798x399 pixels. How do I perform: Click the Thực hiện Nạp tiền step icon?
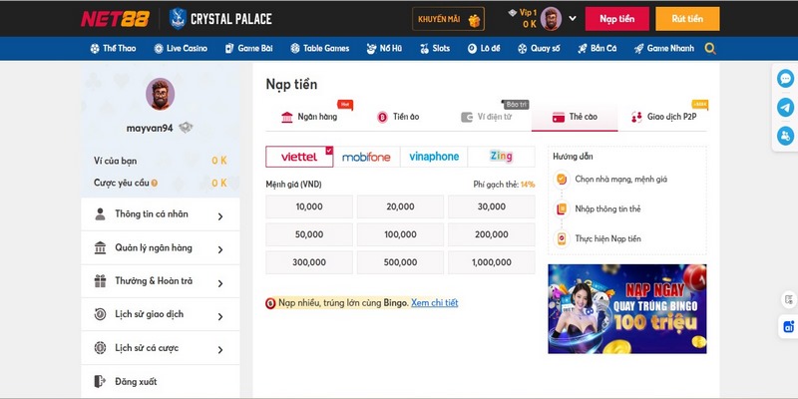pyautogui.click(x=562, y=238)
